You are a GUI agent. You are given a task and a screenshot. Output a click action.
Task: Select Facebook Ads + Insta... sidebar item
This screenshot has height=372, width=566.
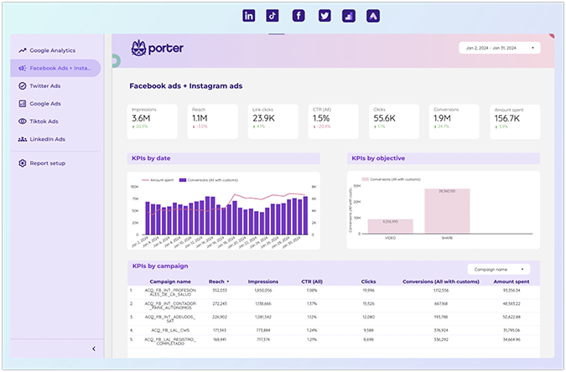(55, 68)
